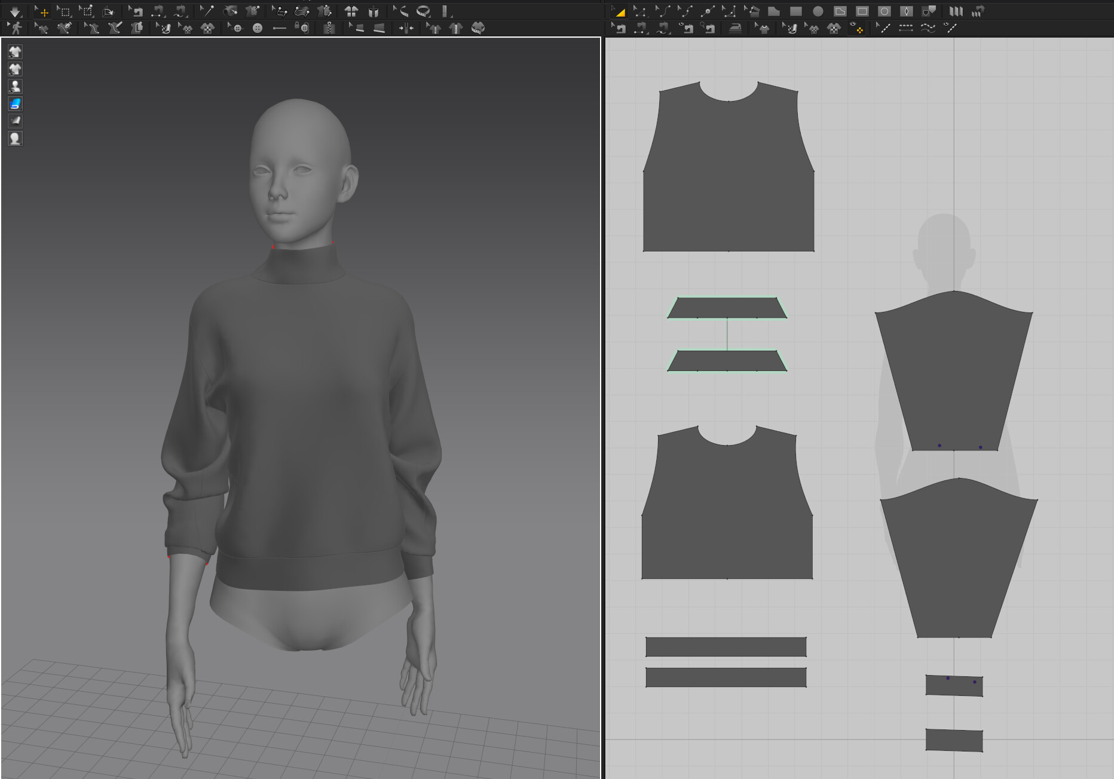Select the garment tape measure icon
Screen dimensions: 1114x779
tap(478, 28)
